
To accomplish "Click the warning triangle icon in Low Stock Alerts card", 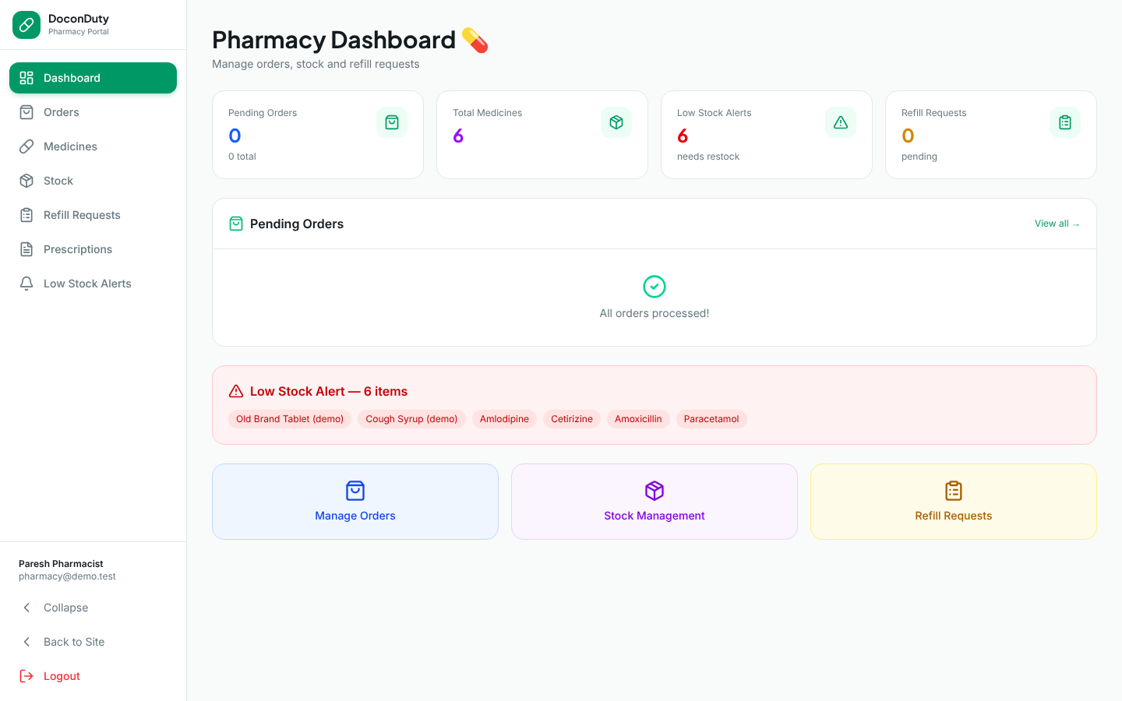I will pyautogui.click(x=841, y=122).
